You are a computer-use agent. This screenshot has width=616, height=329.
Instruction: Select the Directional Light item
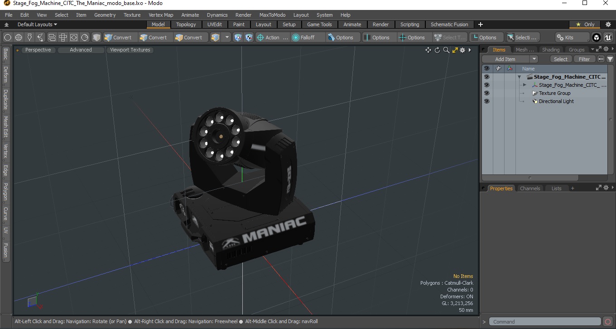pos(556,101)
